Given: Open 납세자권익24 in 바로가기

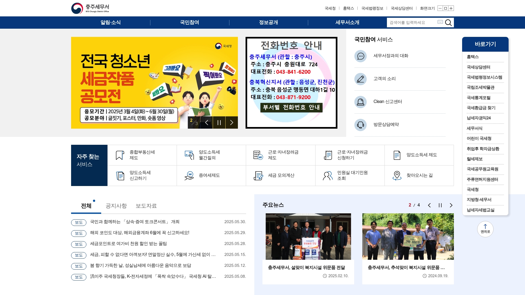Looking at the screenshot, I should pos(479,118).
